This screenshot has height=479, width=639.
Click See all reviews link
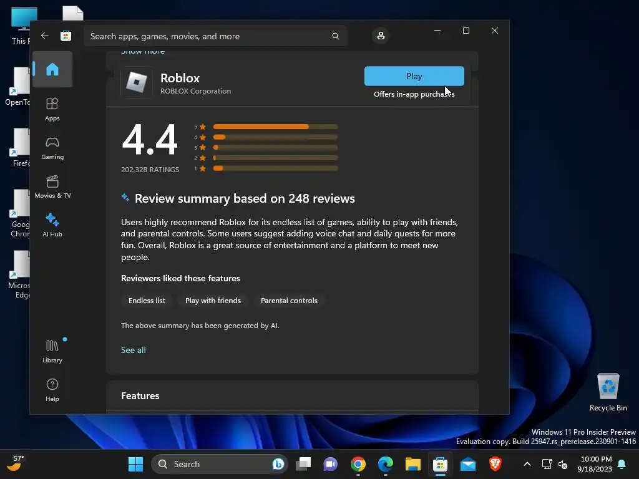click(x=134, y=350)
